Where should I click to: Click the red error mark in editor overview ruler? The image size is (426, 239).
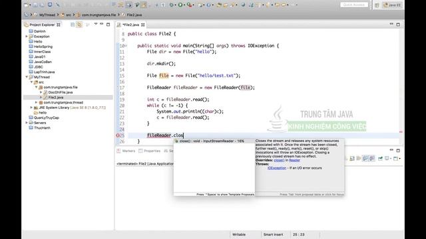click(401, 132)
